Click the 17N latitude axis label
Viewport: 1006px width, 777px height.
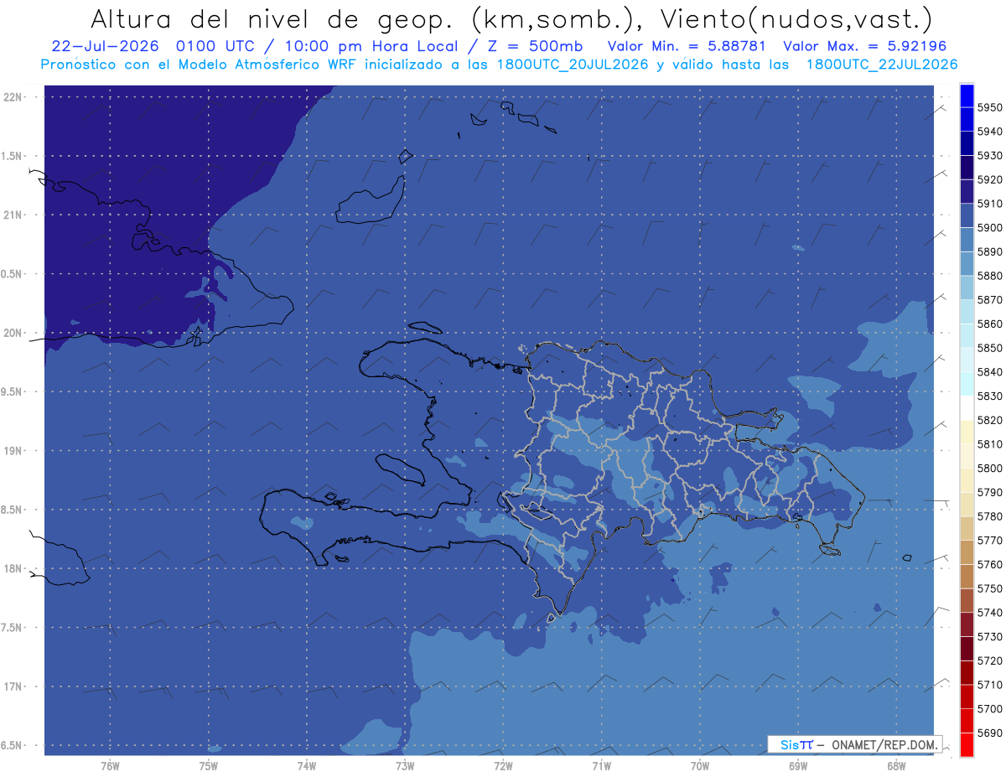click(x=14, y=686)
